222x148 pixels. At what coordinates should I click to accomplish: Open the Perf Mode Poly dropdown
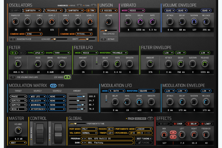89,129
